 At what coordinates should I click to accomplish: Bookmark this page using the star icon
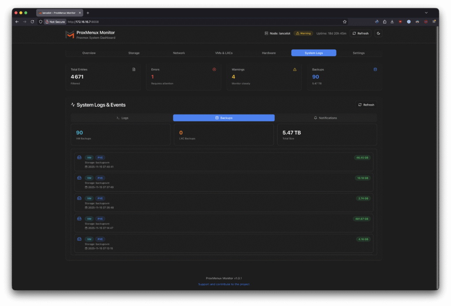[x=345, y=22]
